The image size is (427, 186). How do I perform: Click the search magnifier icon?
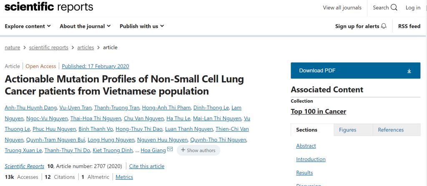pos(393,7)
